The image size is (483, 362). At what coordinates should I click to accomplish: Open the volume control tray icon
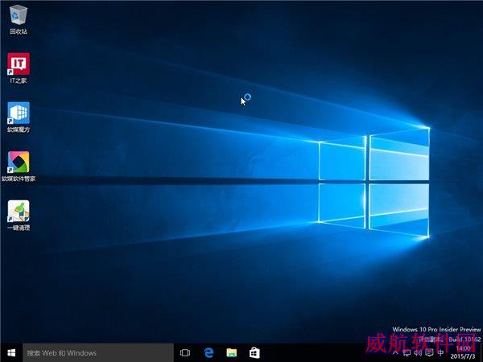pos(418,353)
